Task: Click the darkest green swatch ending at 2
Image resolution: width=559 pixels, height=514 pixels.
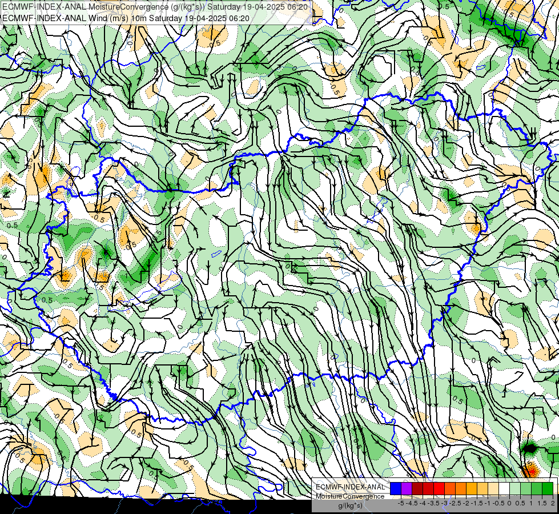Action: coord(548,489)
